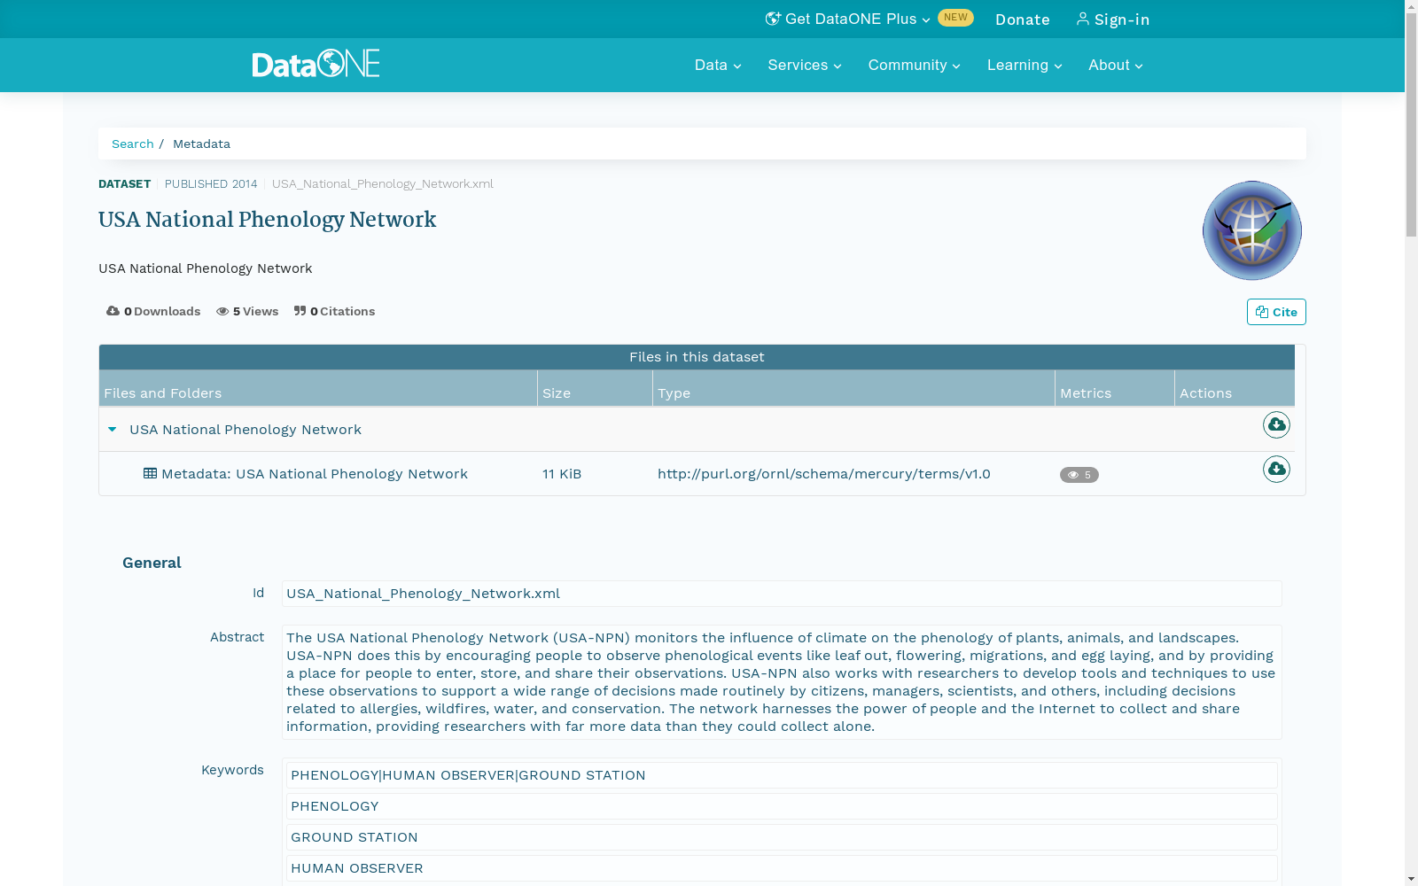The height and width of the screenshot is (886, 1418).
Task: Click the Metadata breadcrumb item
Action: [201, 144]
